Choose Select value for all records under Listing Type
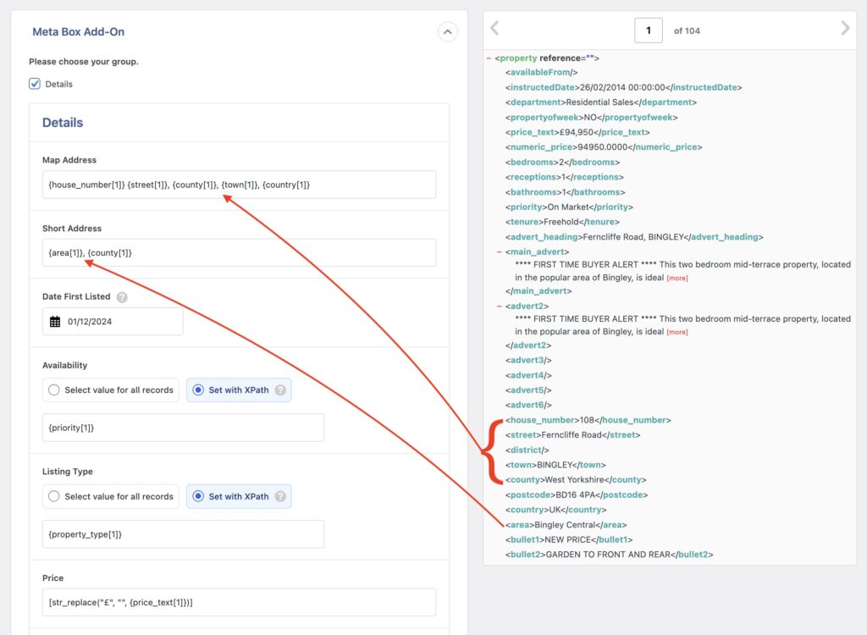The width and height of the screenshot is (867, 635). click(x=52, y=497)
